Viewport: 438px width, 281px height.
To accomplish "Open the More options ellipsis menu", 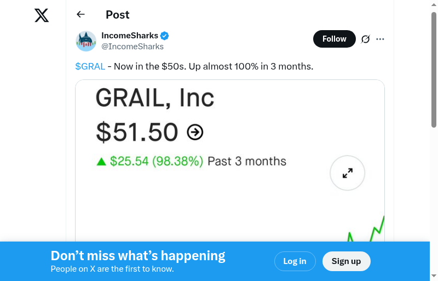I will (381, 39).
